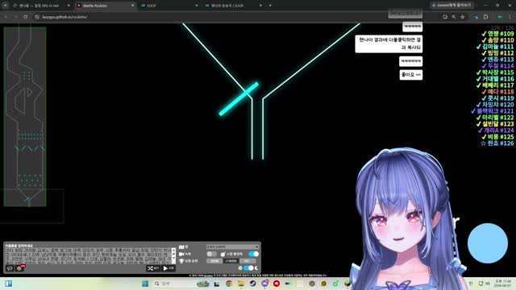The height and width of the screenshot is (290, 516).
Task: Select ranking entry 개리A #124
Action: pyautogui.click(x=496, y=130)
